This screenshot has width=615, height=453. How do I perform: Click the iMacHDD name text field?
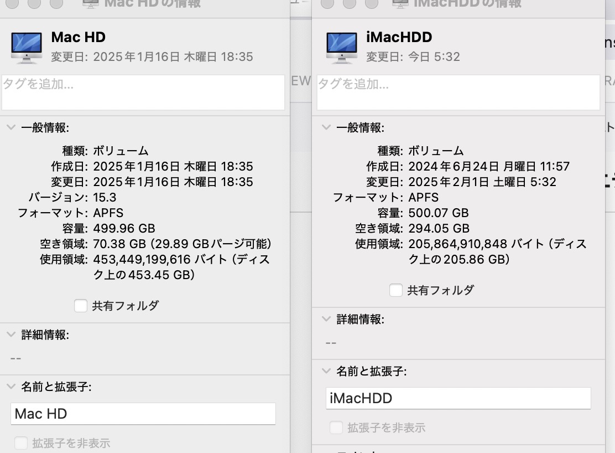click(458, 398)
